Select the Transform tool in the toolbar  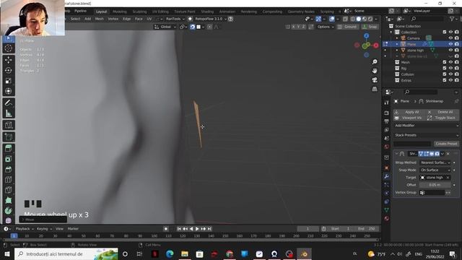(x=8, y=91)
